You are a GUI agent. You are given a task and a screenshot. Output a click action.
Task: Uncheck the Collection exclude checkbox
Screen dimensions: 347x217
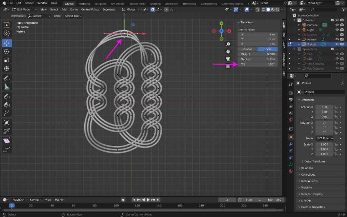[332, 20]
